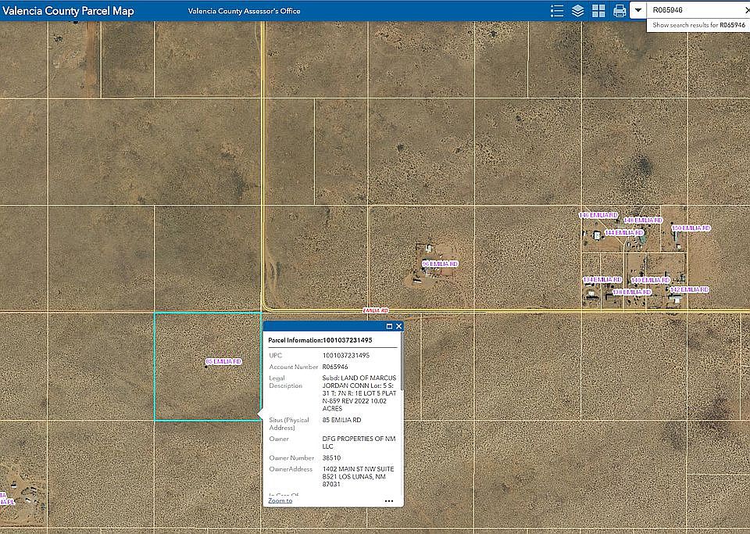Image resolution: width=750 pixels, height=534 pixels.
Task: Click the 134 EMILIA RD address label
Action: pos(602,279)
